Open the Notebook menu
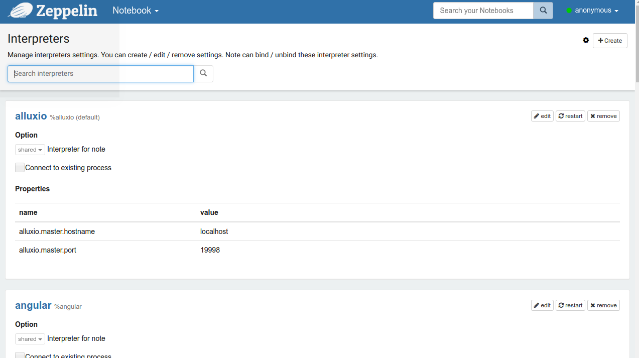Screen dimensions: 639x358 (136, 11)
